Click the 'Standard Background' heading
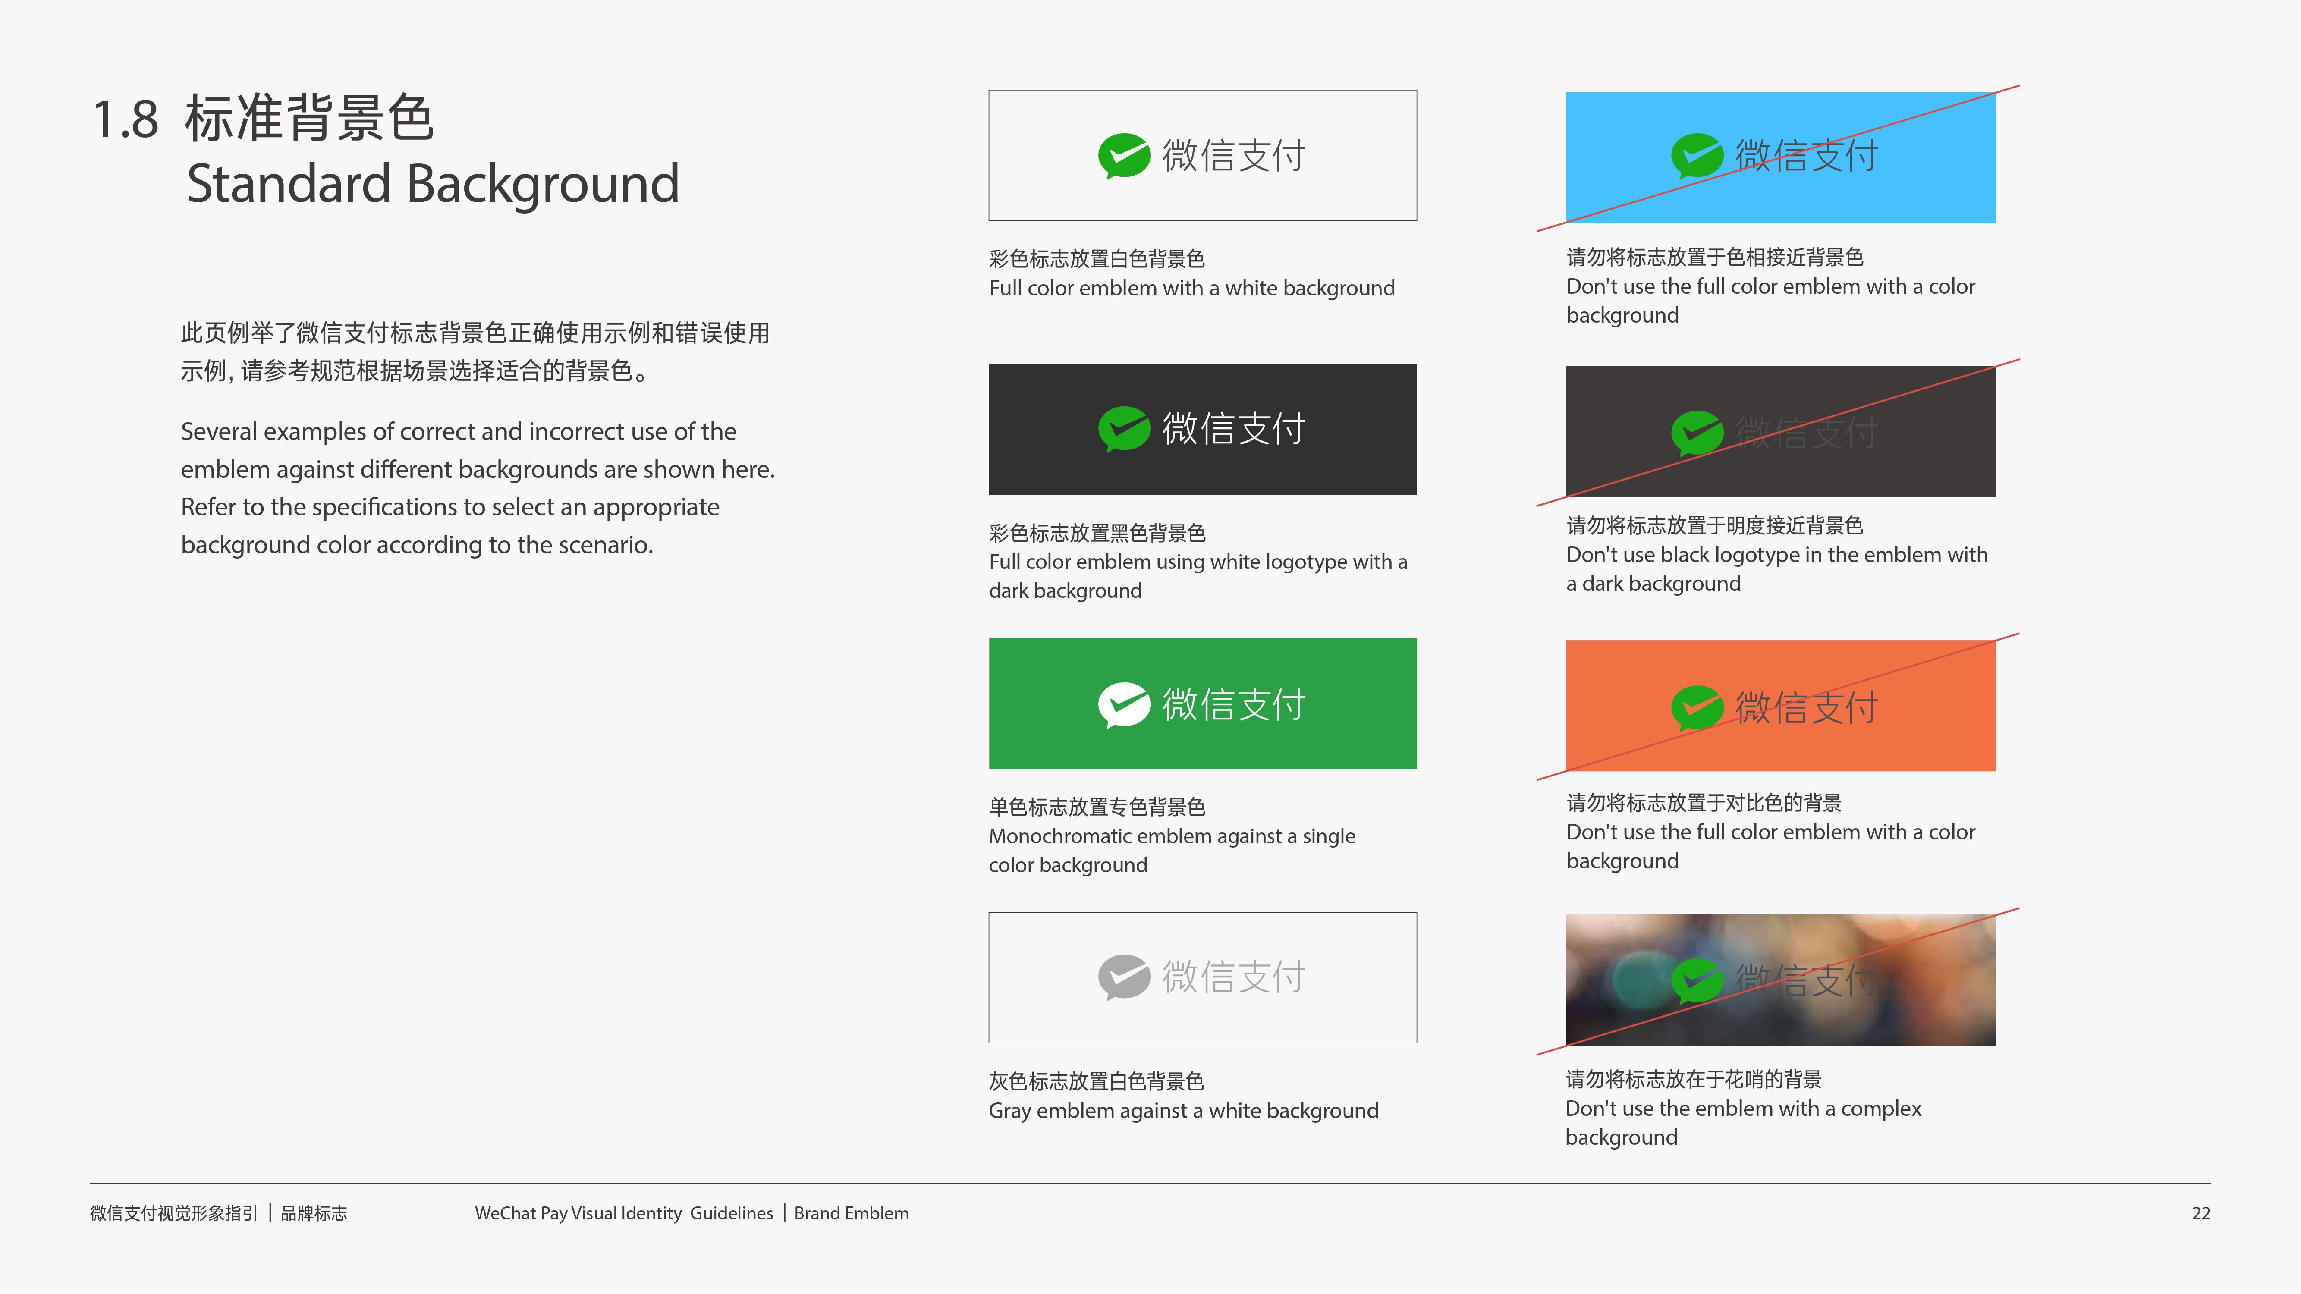The image size is (2301, 1294). [x=432, y=183]
